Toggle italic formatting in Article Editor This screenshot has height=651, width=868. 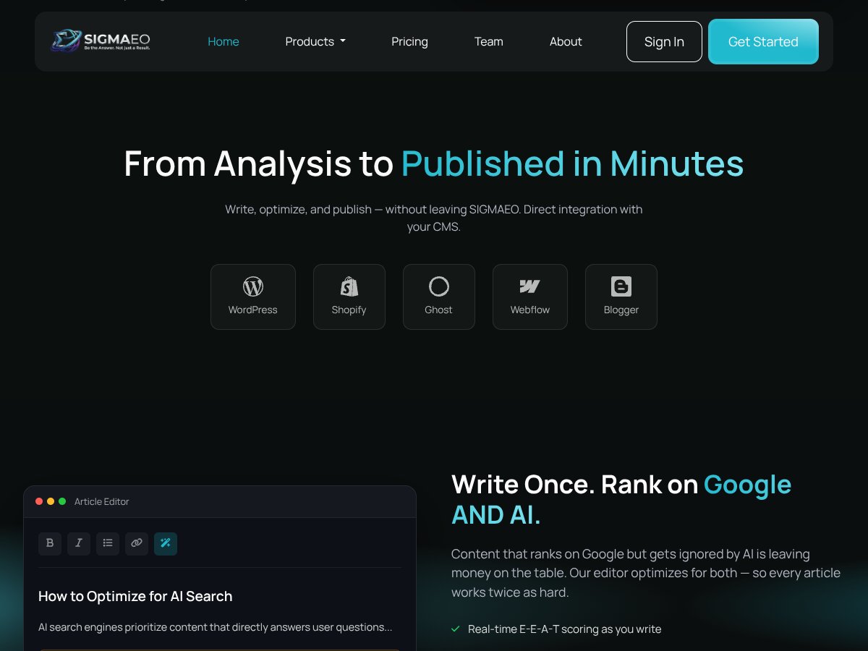79,543
